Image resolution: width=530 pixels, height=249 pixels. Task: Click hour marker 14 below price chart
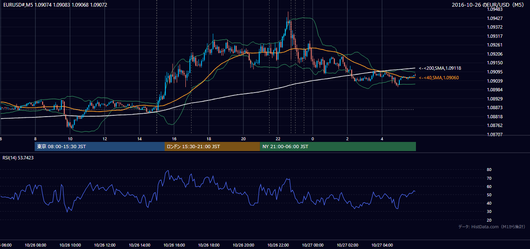tap(139, 139)
